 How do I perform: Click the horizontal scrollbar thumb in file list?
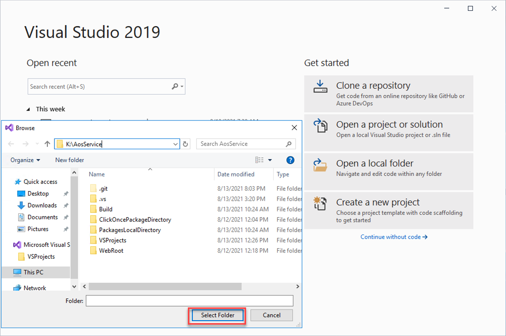coord(165,286)
